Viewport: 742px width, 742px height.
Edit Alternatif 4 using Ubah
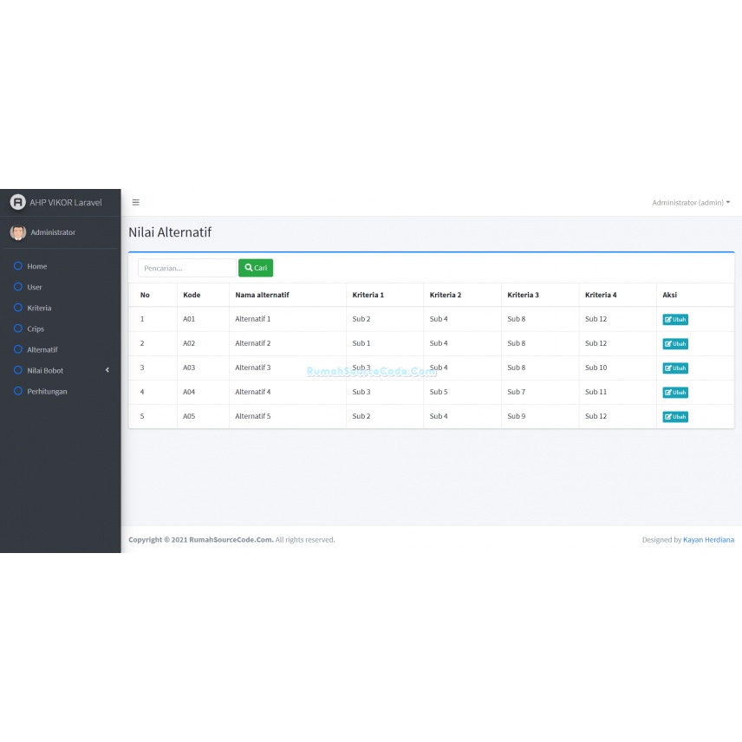tap(675, 392)
